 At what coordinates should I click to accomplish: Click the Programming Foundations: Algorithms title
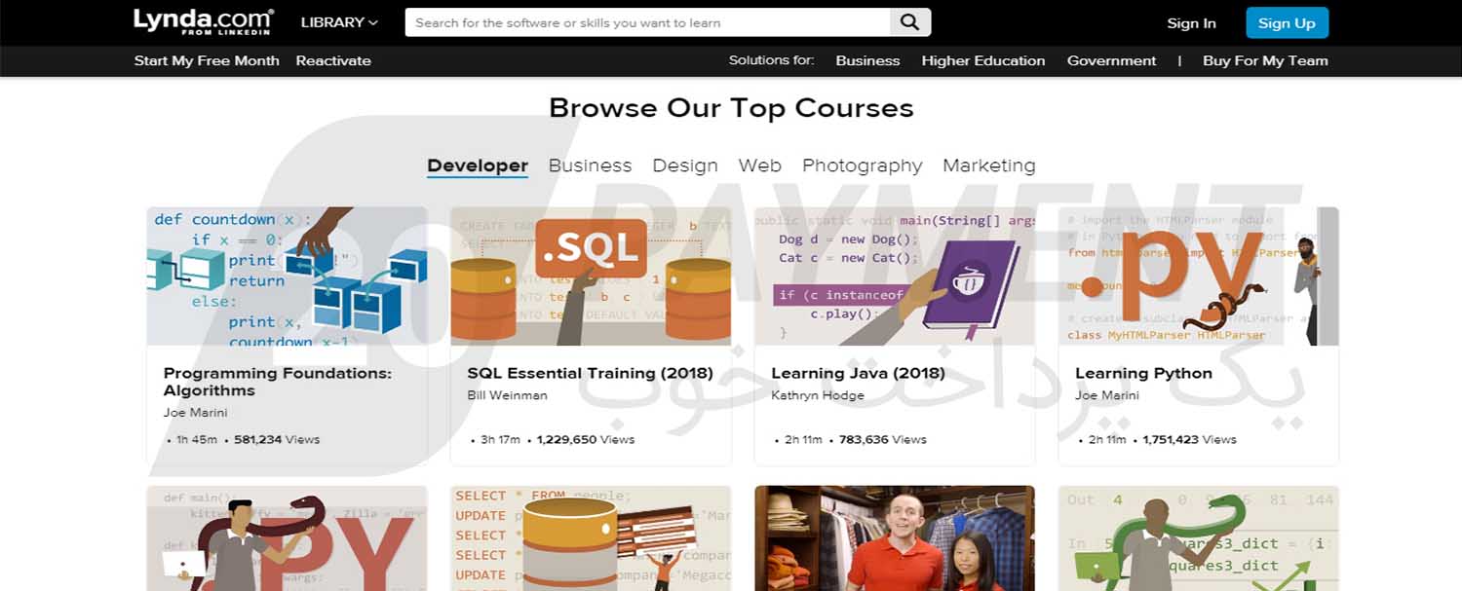278,382
